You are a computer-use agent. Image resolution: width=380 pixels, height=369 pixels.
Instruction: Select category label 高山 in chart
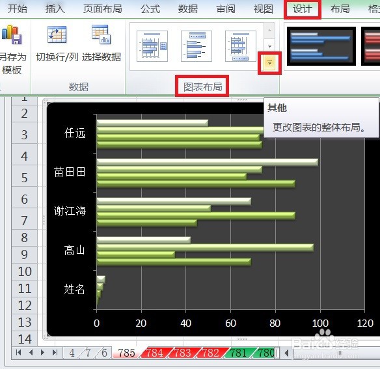[x=75, y=250]
